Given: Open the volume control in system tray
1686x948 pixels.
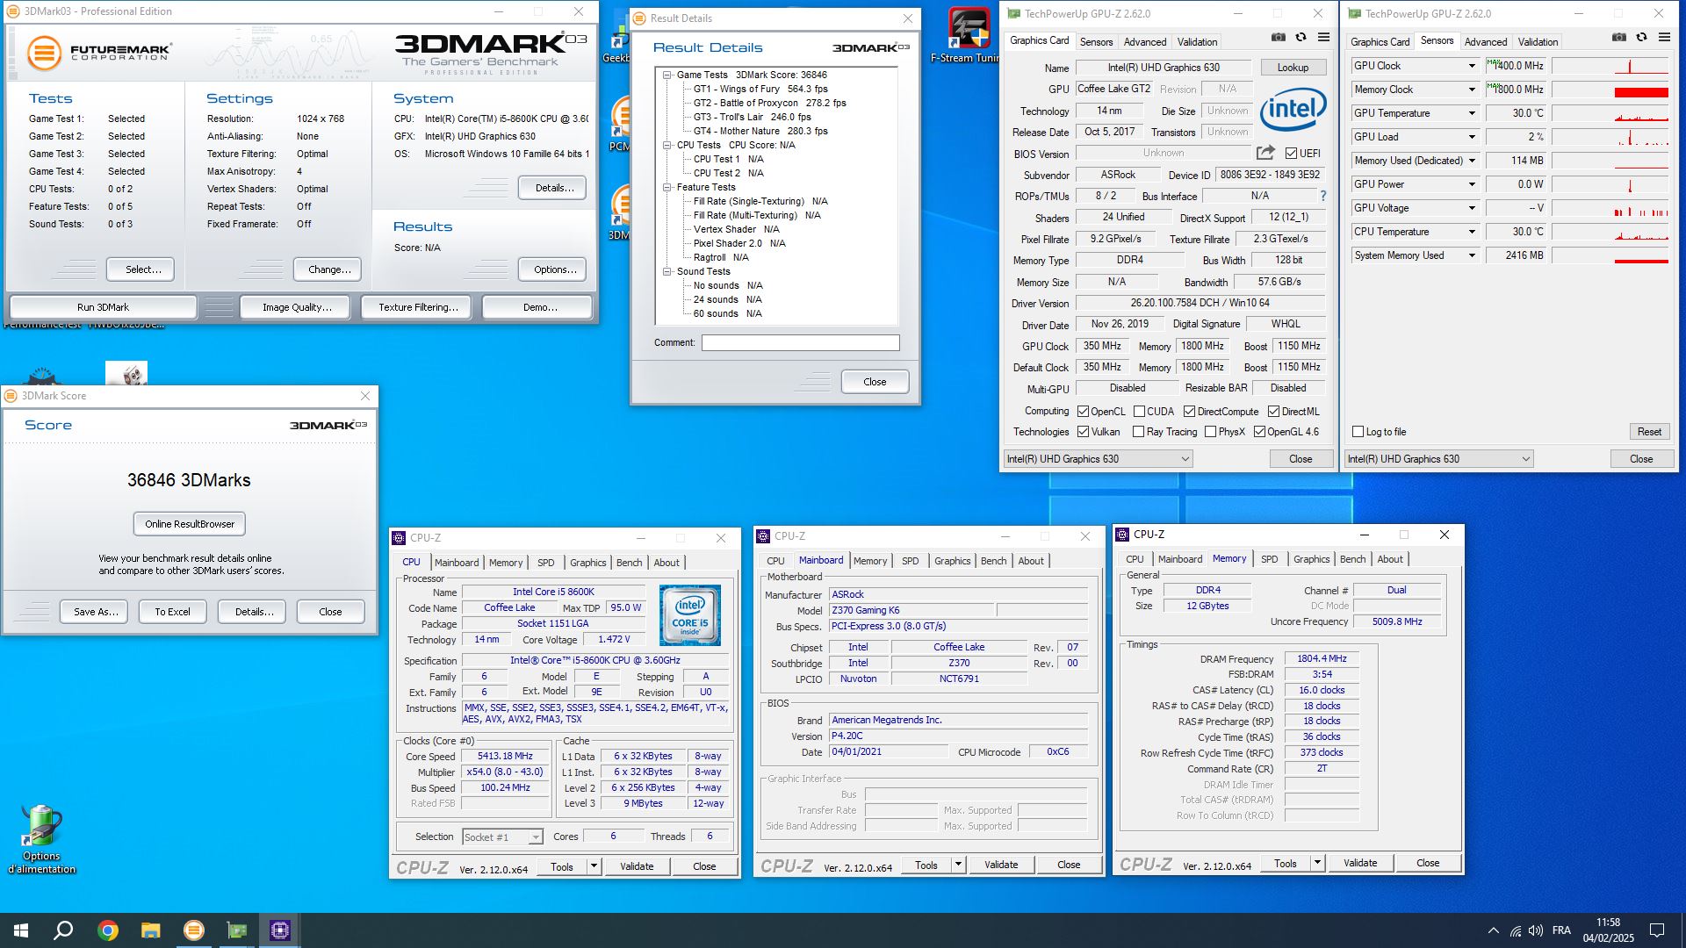Looking at the screenshot, I should click(x=1536, y=930).
